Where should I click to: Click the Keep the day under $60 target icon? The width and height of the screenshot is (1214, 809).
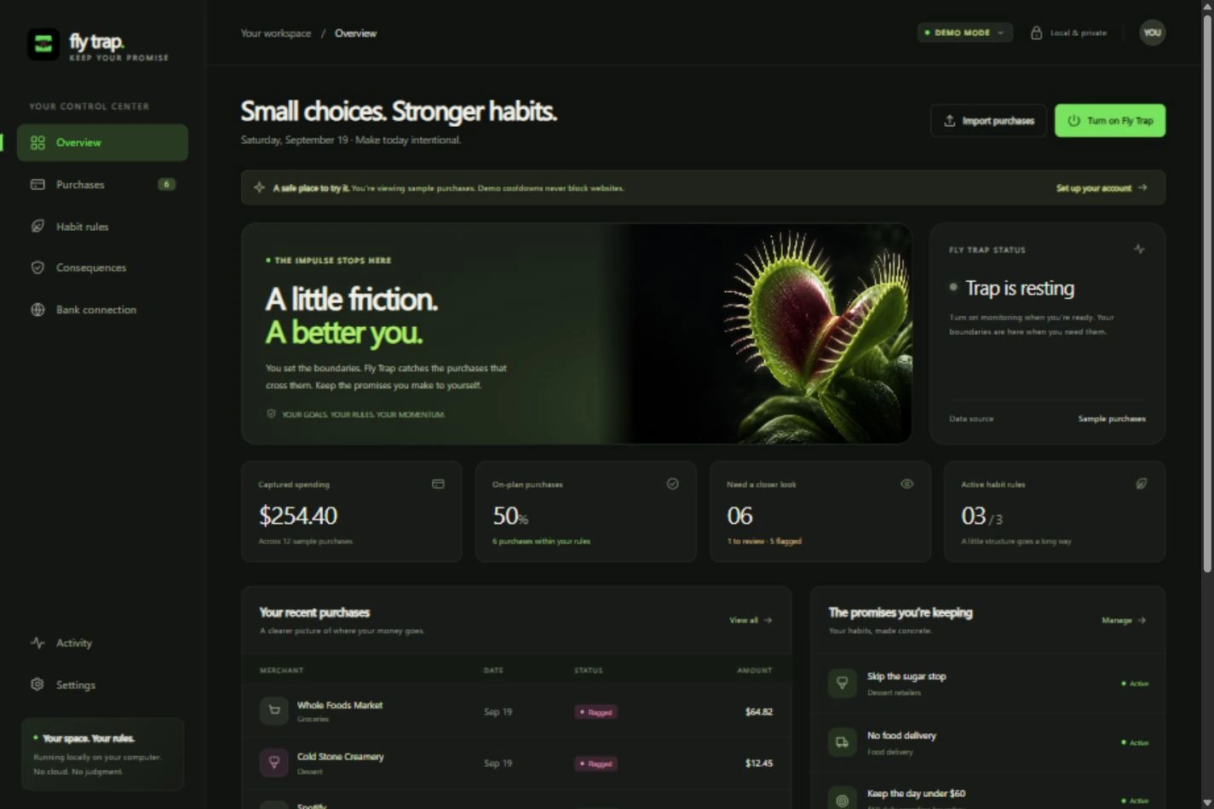[842, 800]
